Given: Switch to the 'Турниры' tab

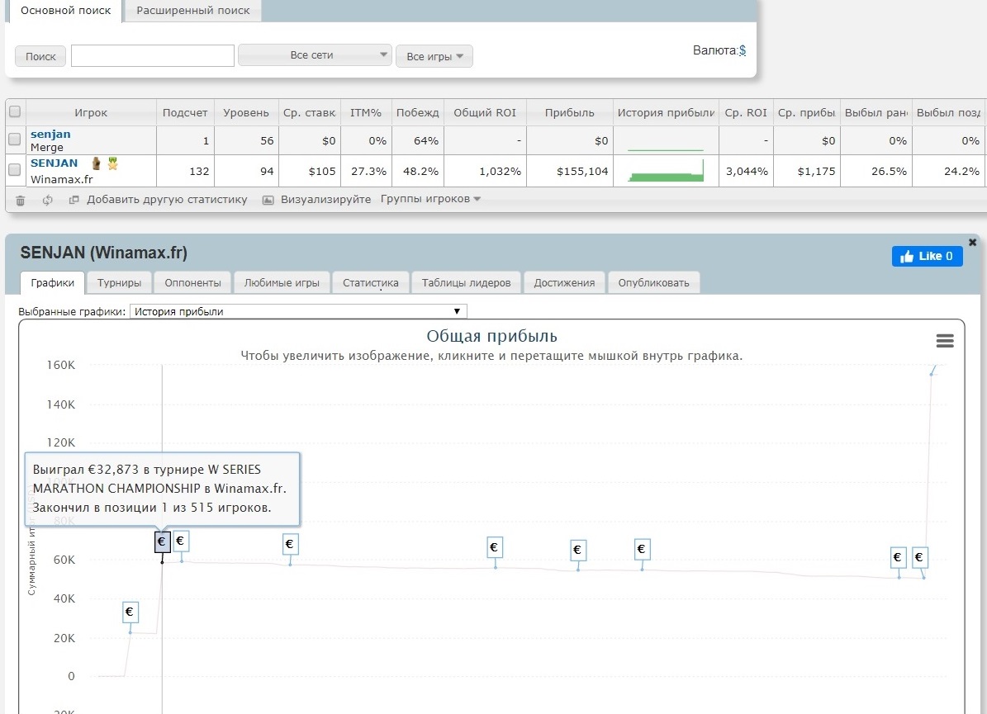Looking at the screenshot, I should [119, 282].
